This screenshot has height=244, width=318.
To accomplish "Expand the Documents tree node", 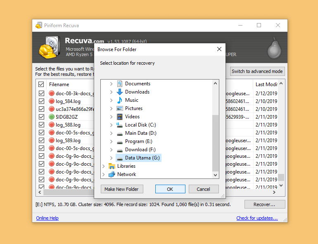I will [x=111, y=84].
